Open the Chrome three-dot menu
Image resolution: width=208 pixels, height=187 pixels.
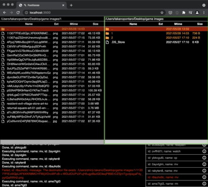(204, 13)
